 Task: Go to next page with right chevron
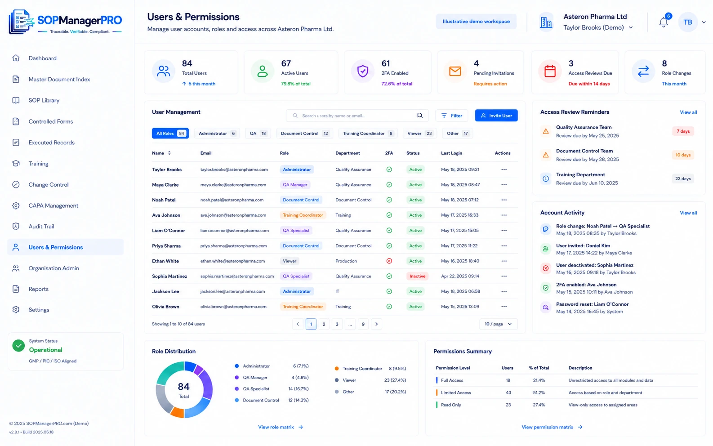coord(377,324)
